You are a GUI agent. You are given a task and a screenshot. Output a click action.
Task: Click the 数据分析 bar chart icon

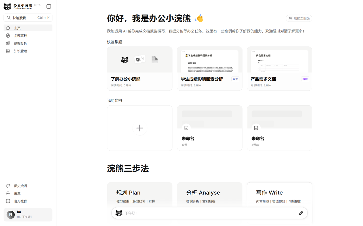tap(8, 43)
